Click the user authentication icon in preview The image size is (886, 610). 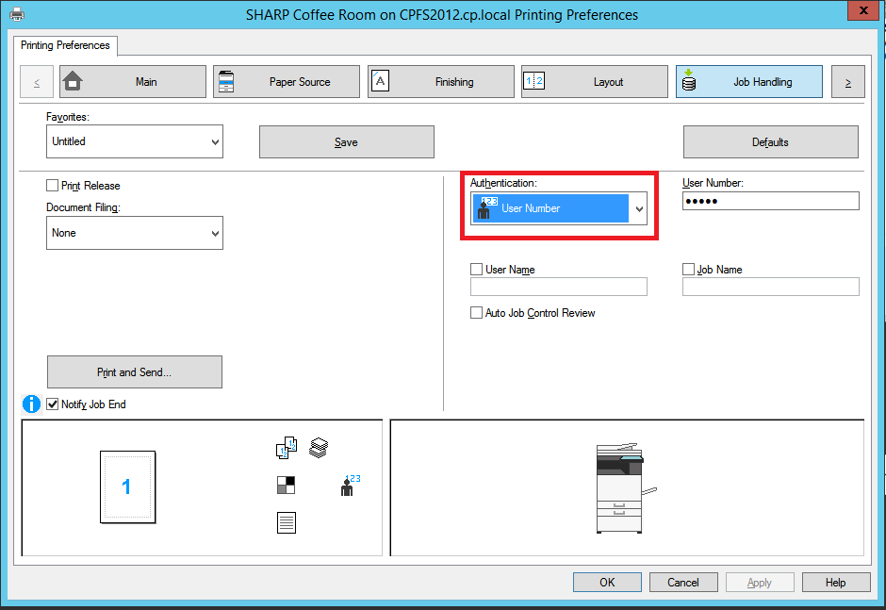tap(350, 485)
